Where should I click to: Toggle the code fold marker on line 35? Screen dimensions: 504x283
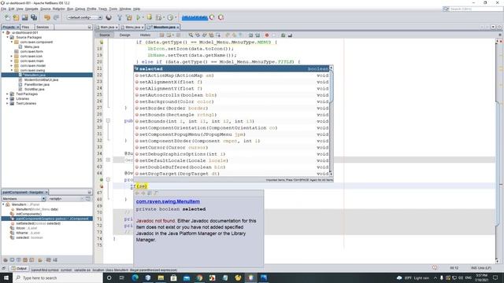coord(108,160)
